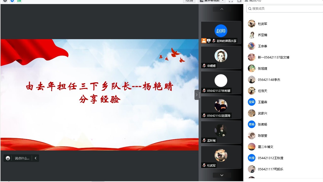
Task: Select member 乔亚楠 in the list
Action: click(x=263, y=35)
